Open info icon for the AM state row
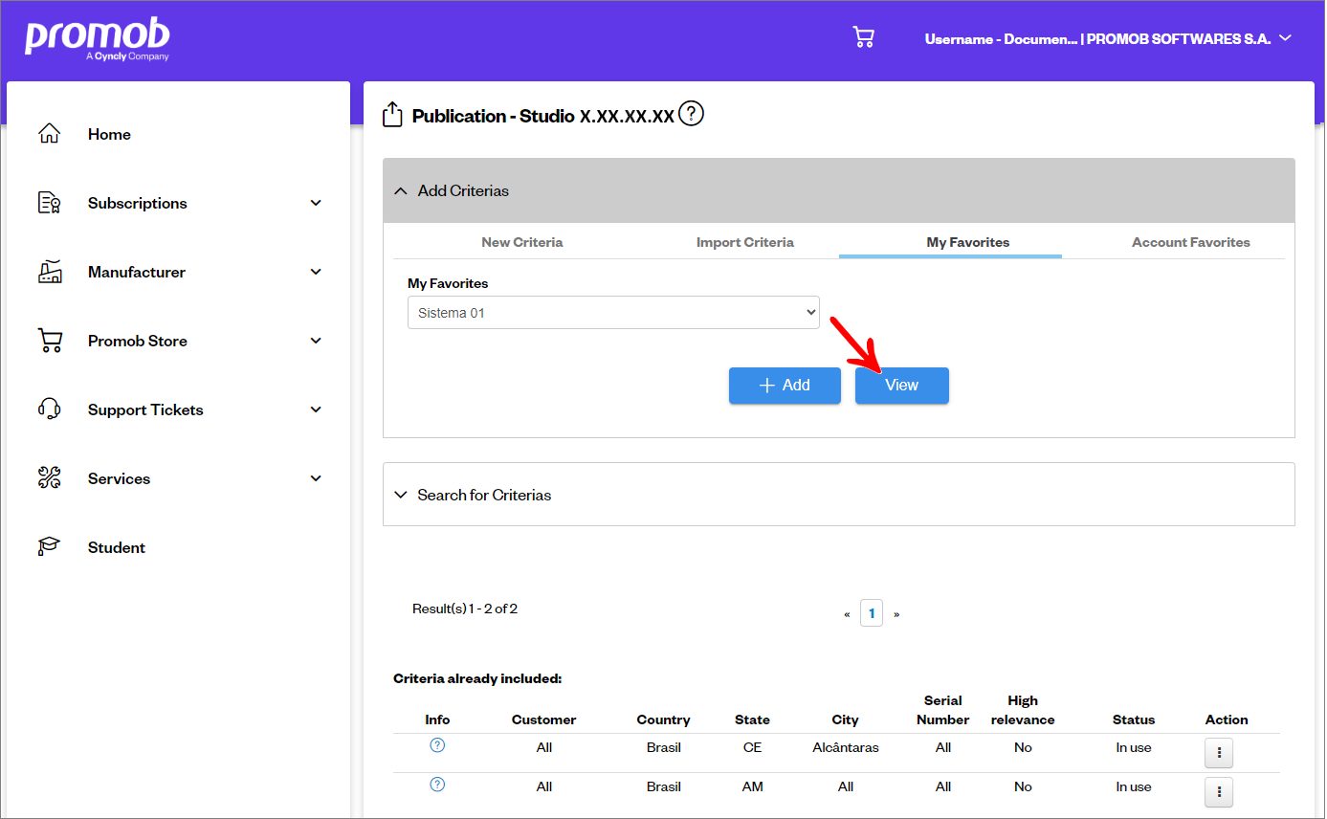The width and height of the screenshot is (1327, 819). point(437,785)
